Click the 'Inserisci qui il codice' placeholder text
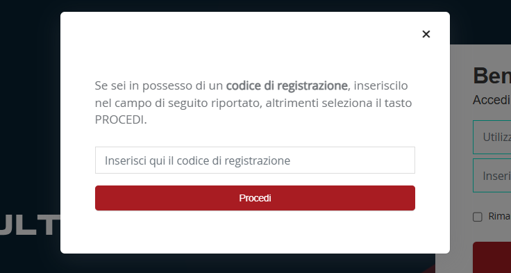This screenshot has height=273, width=511. (197, 160)
